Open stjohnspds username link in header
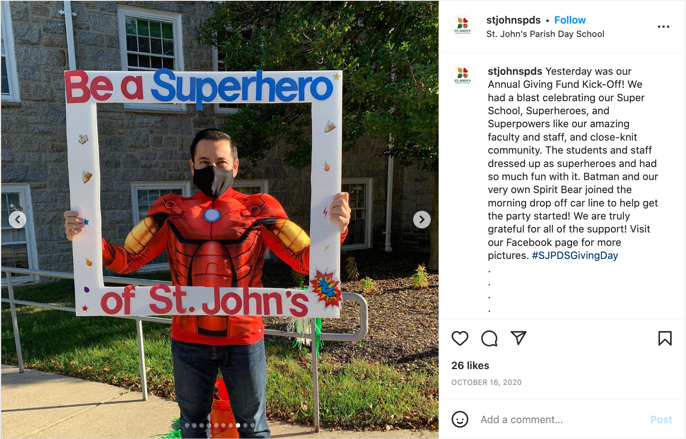The width and height of the screenshot is (686, 439). [x=513, y=20]
